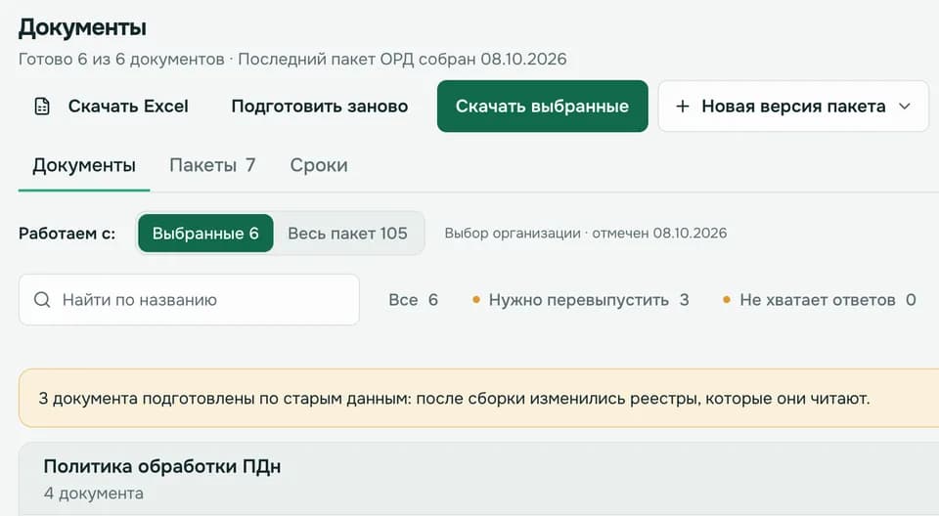The width and height of the screenshot is (939, 516).
Task: Focus the Найти по названию search field
Action: click(189, 299)
